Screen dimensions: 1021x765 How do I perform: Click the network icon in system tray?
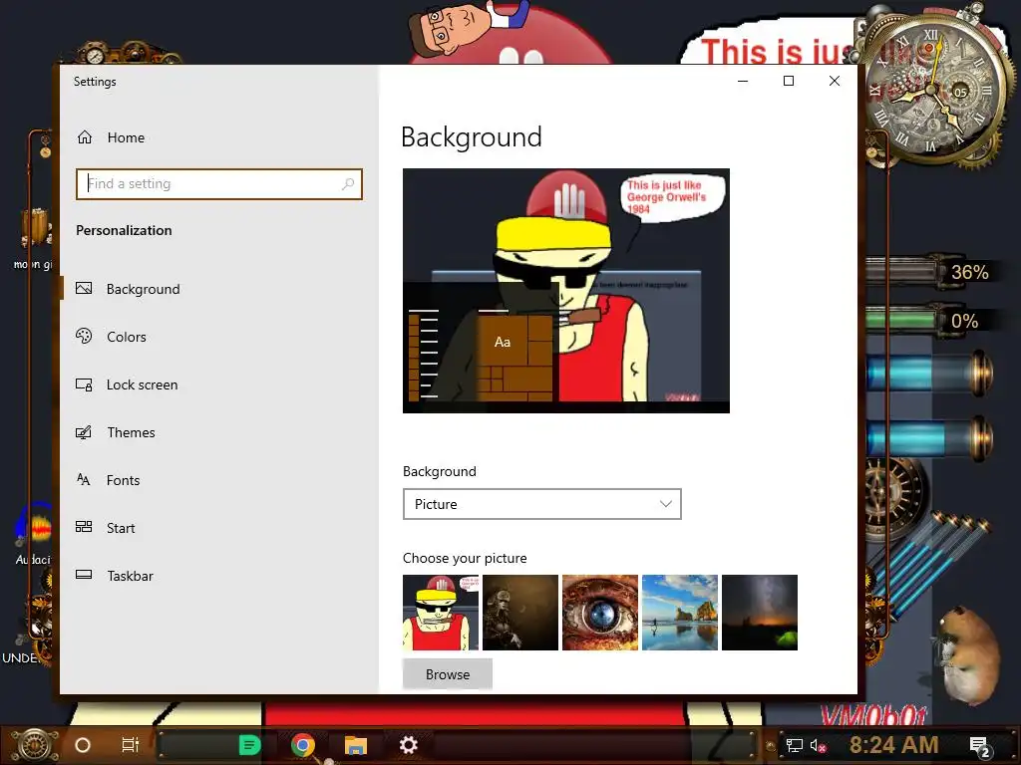(795, 745)
